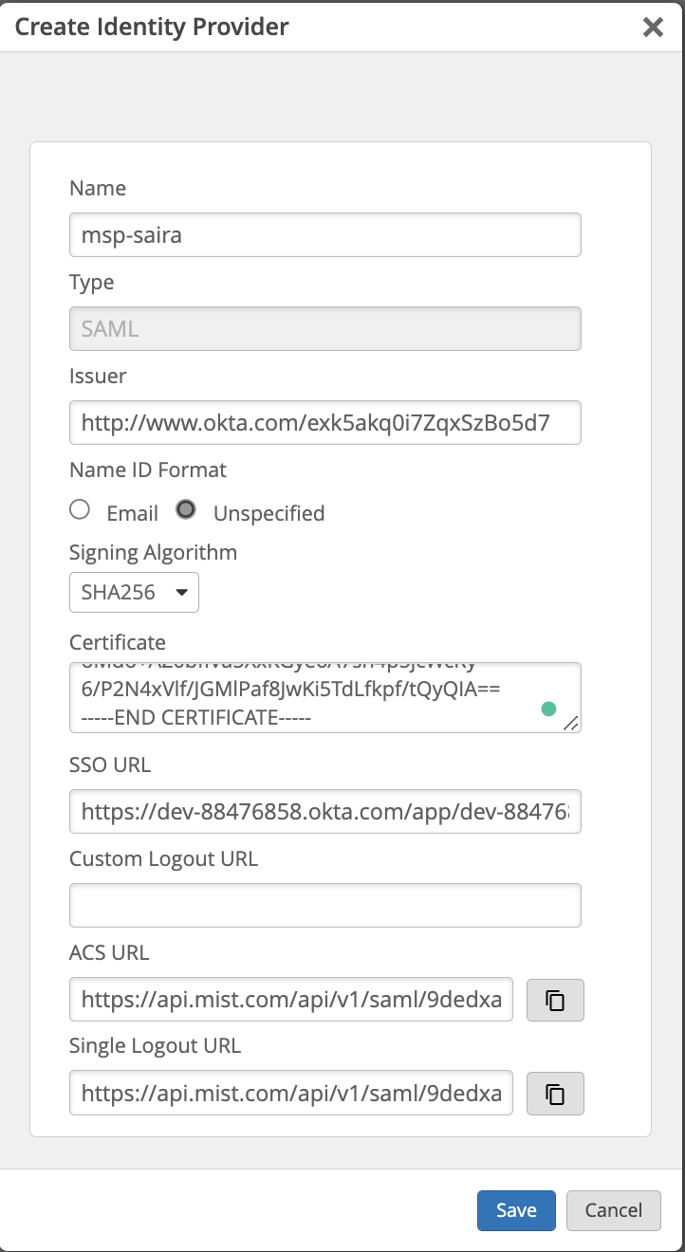The height and width of the screenshot is (1252, 685).
Task: Copy the Single Logout URL
Action: coord(555,1094)
